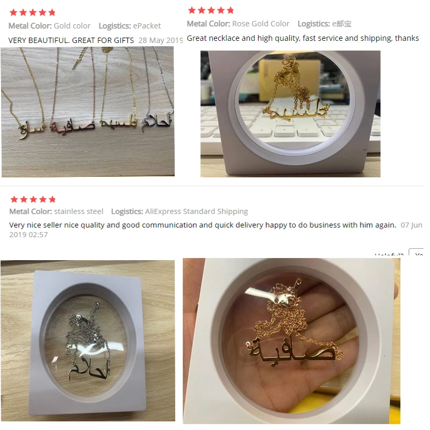This screenshot has height=430, width=430.
Task: Click the fifth star of the Gold color review
Action: click(52, 12)
